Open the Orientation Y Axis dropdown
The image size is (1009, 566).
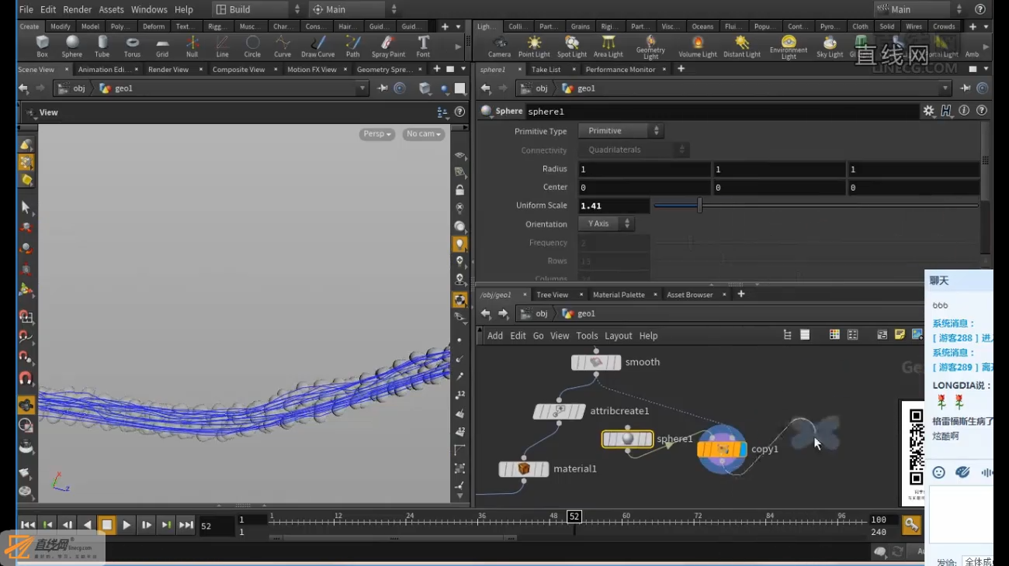[x=605, y=224]
